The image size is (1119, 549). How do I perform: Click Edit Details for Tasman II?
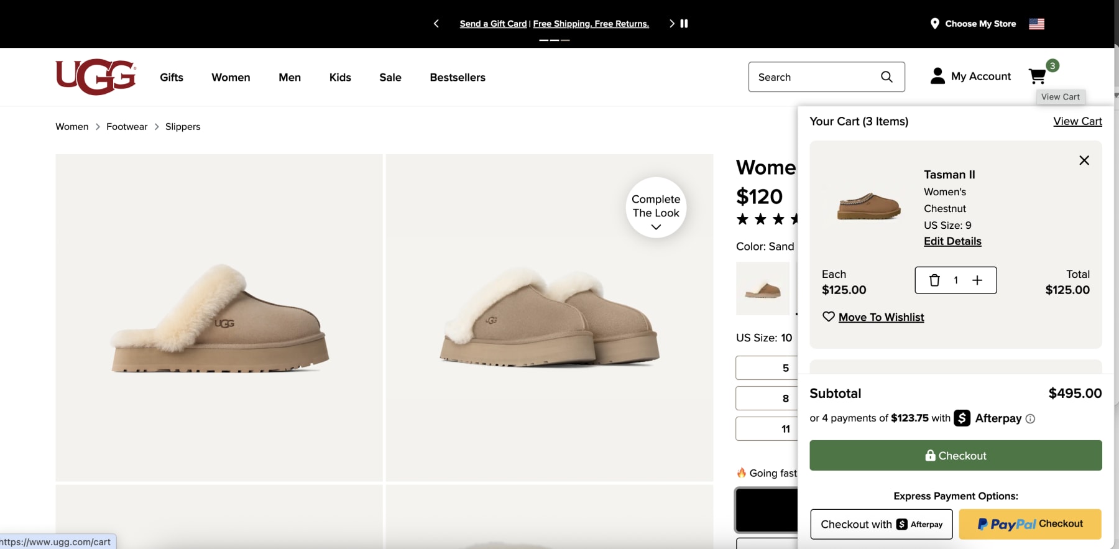pos(952,241)
